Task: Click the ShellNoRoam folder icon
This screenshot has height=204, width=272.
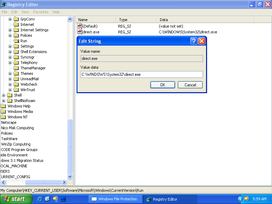Action: click(x=10, y=101)
